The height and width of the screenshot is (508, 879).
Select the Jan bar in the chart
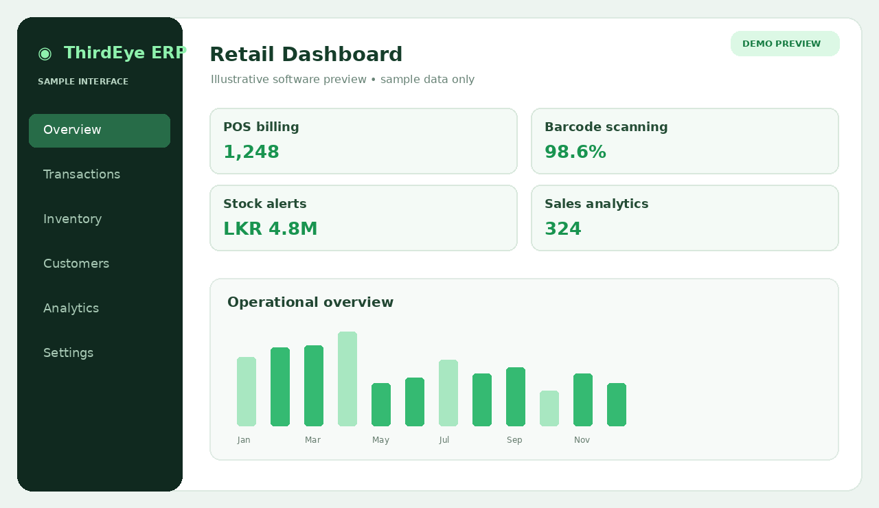tap(247, 391)
